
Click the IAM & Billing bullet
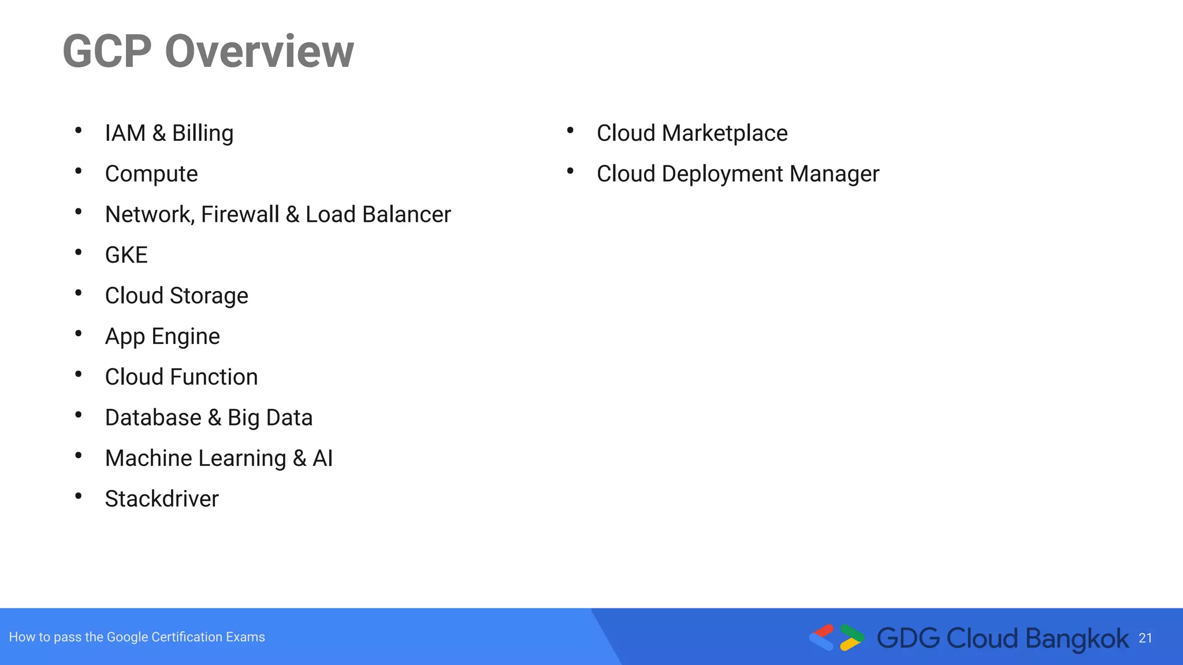[169, 133]
